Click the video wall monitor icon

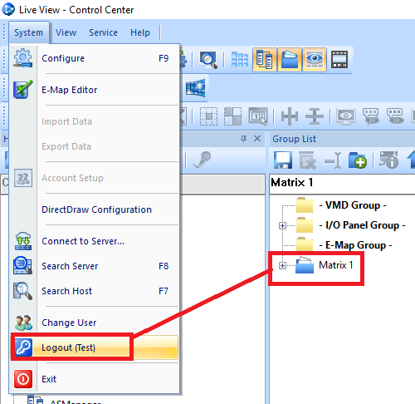point(196,88)
